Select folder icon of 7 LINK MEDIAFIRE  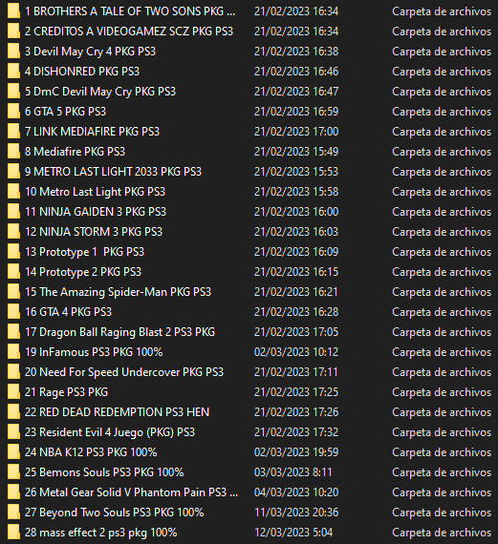13,132
